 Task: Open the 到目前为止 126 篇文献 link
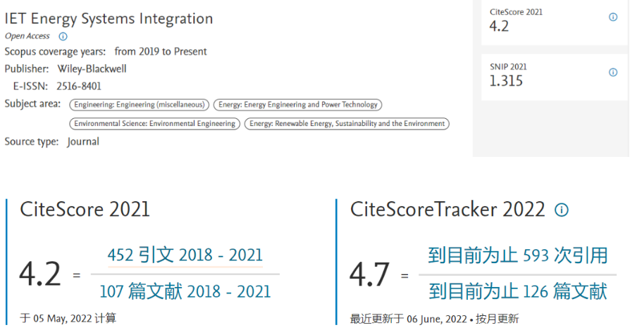point(518,291)
